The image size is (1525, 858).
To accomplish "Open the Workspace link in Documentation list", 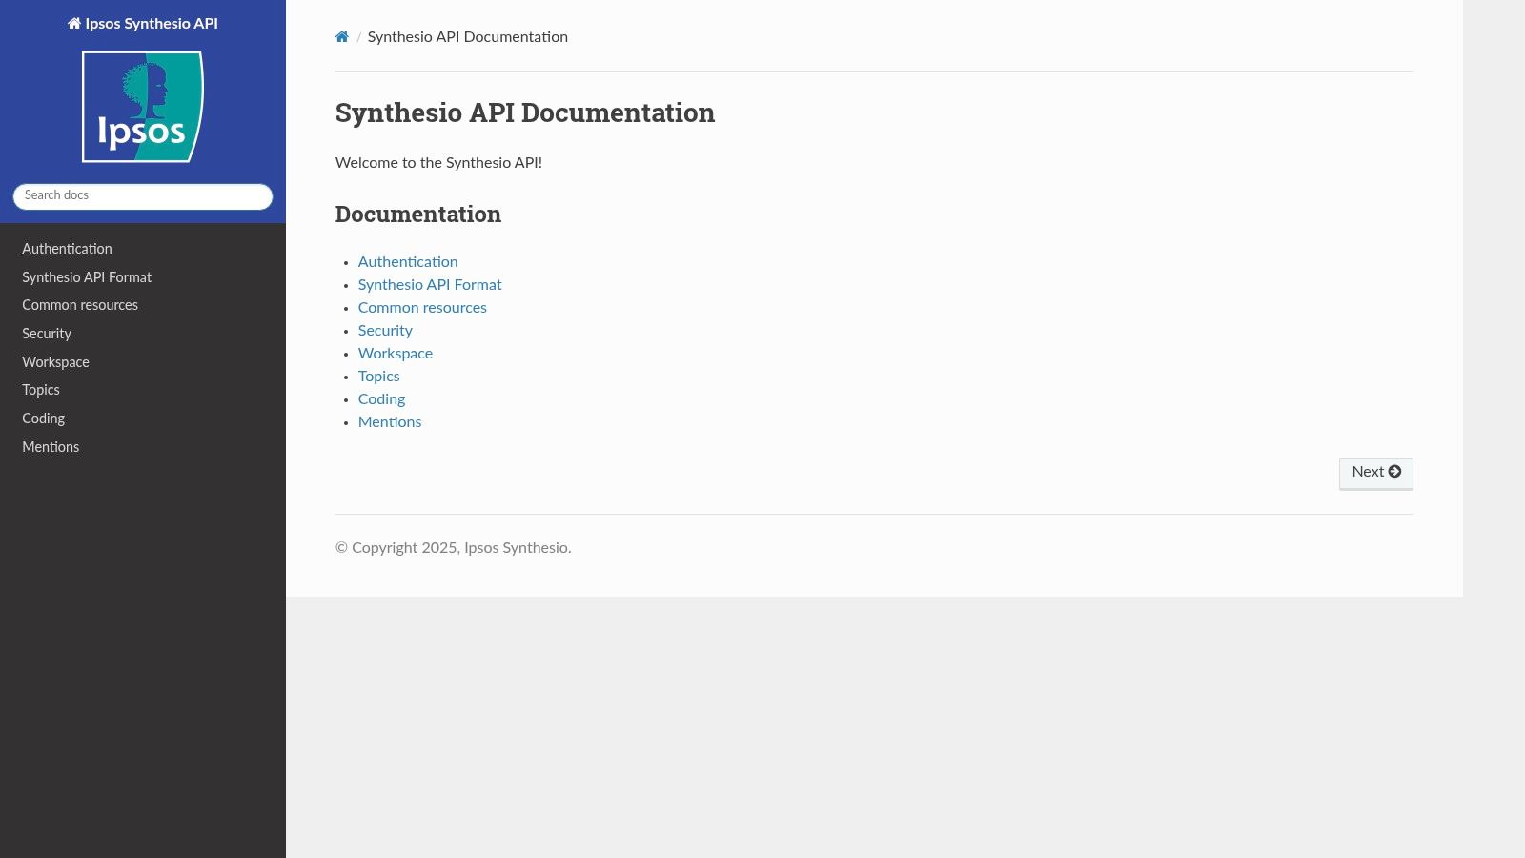I will pos(396,354).
